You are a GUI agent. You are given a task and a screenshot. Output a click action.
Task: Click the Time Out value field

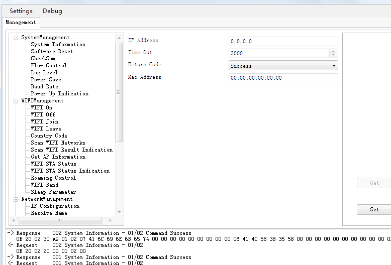pos(279,53)
